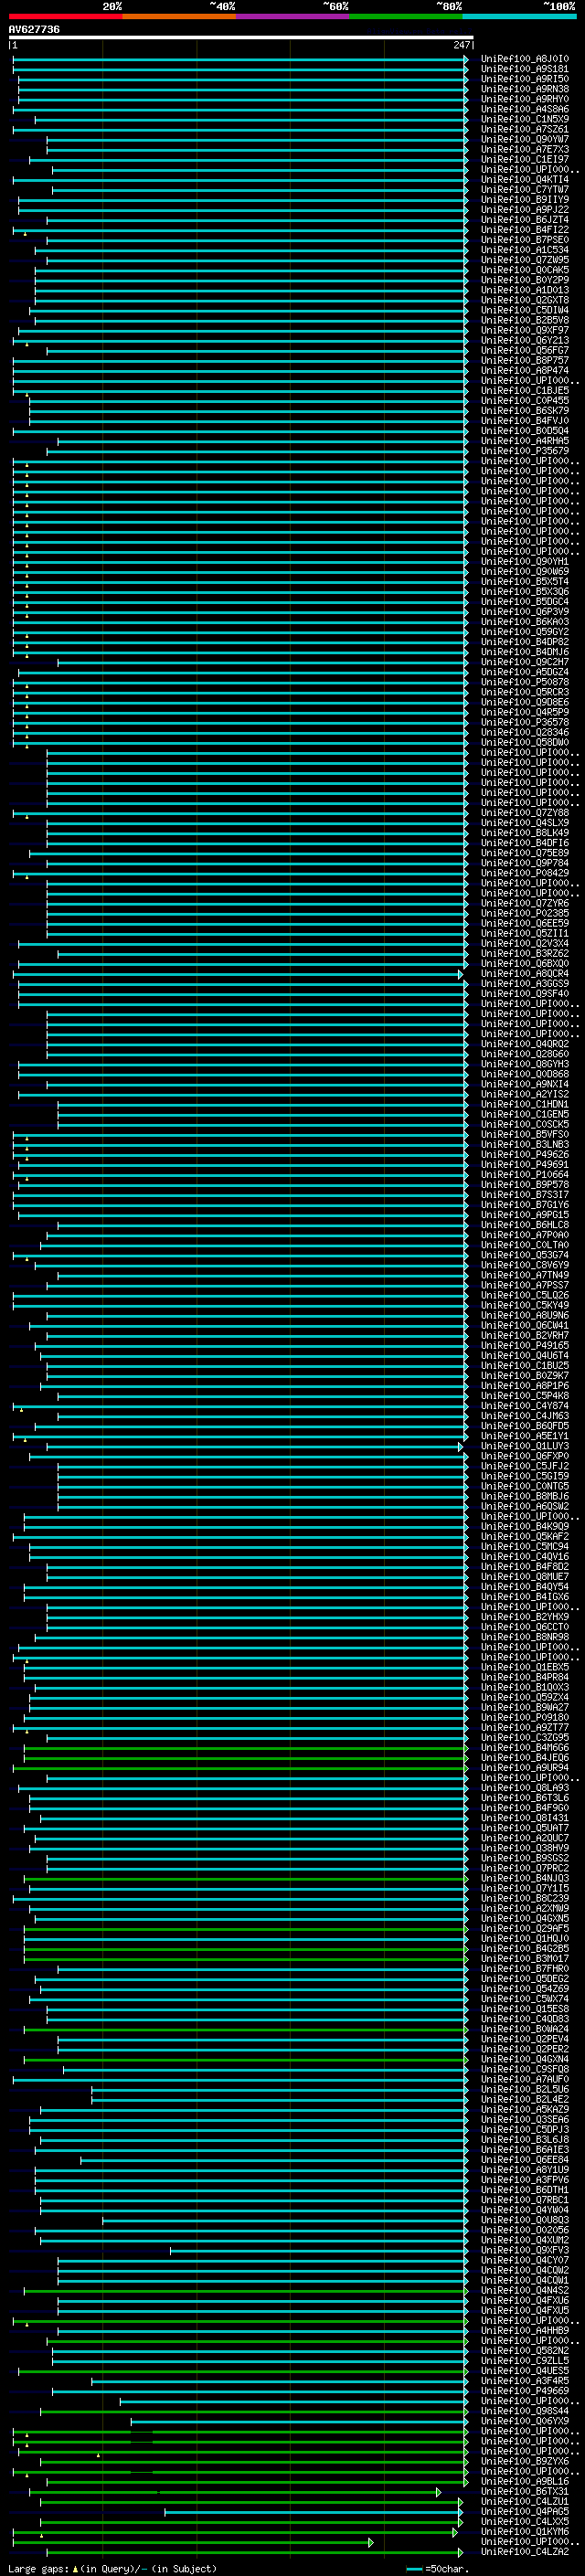585x2576 pixels.
Task: Click hit label UniRef100_Q7ZW95
Action: [525, 260]
